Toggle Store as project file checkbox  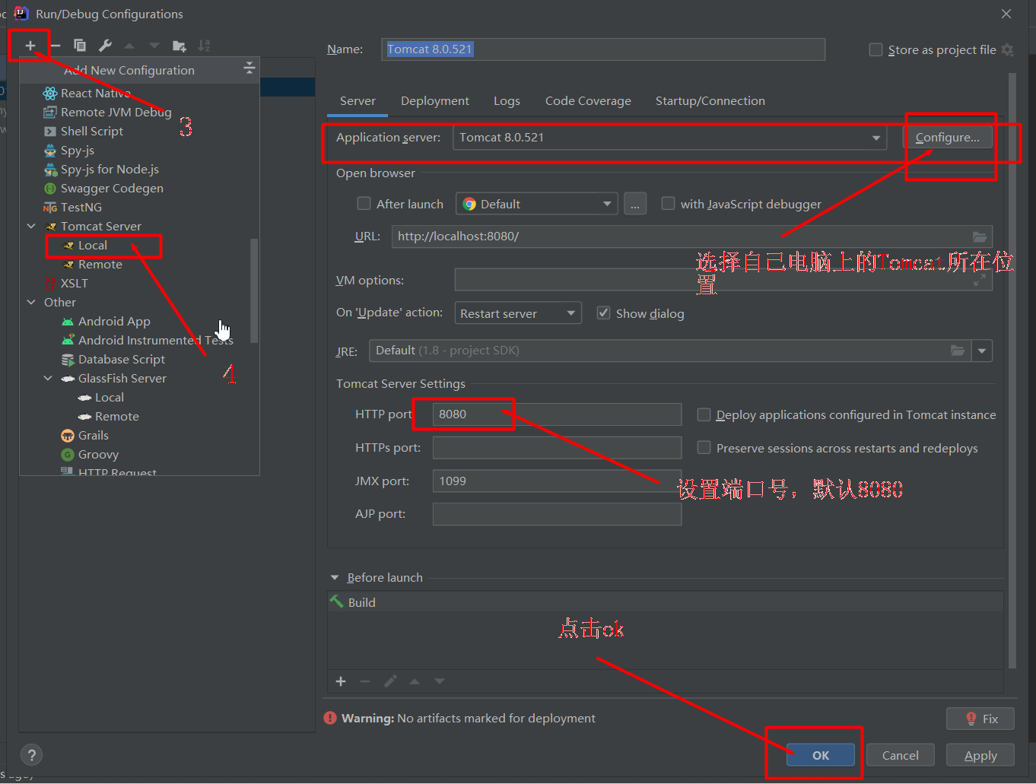pyautogui.click(x=876, y=49)
